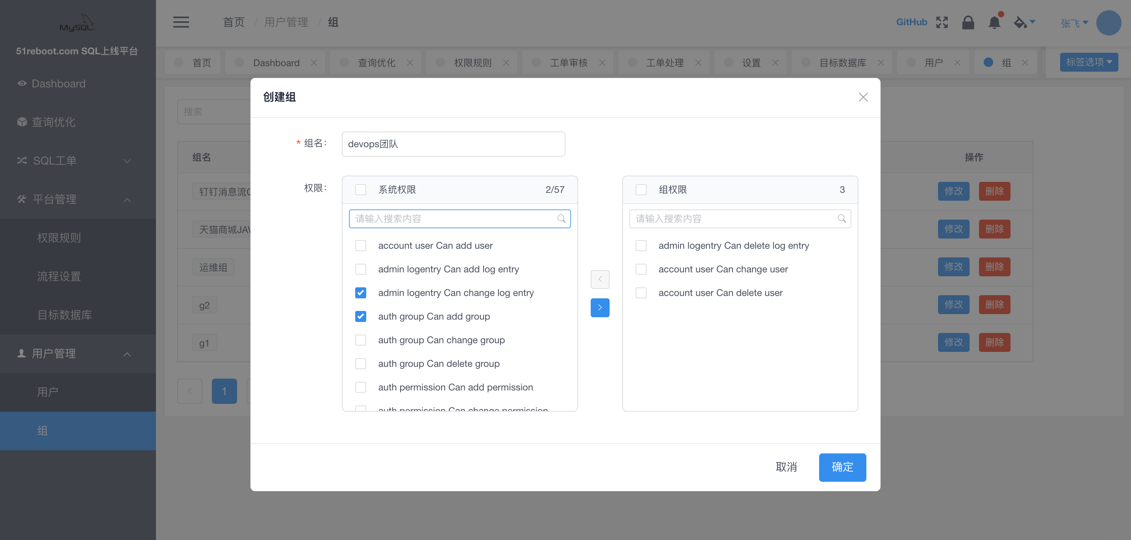Open the GitHub link
This screenshot has height=540, width=1131.
912,22
